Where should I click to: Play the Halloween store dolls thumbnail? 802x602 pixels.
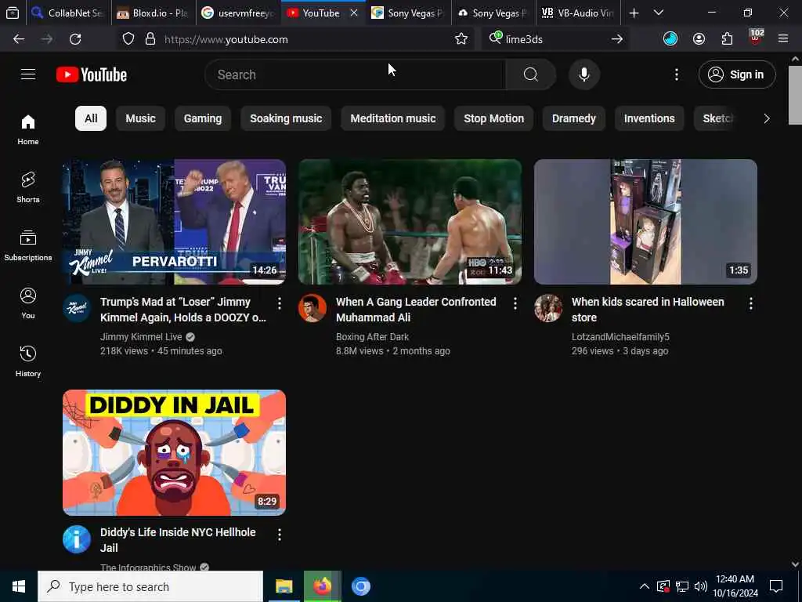pos(645,222)
